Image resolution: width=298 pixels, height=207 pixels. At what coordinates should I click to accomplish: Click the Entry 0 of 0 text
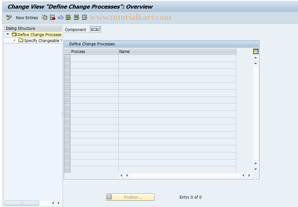(x=190, y=197)
